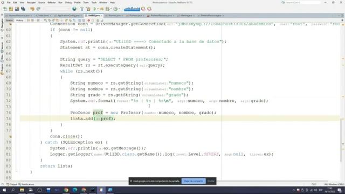Click the New File toolbar icon
This screenshot has height=194, width=345.
pos(5,9)
